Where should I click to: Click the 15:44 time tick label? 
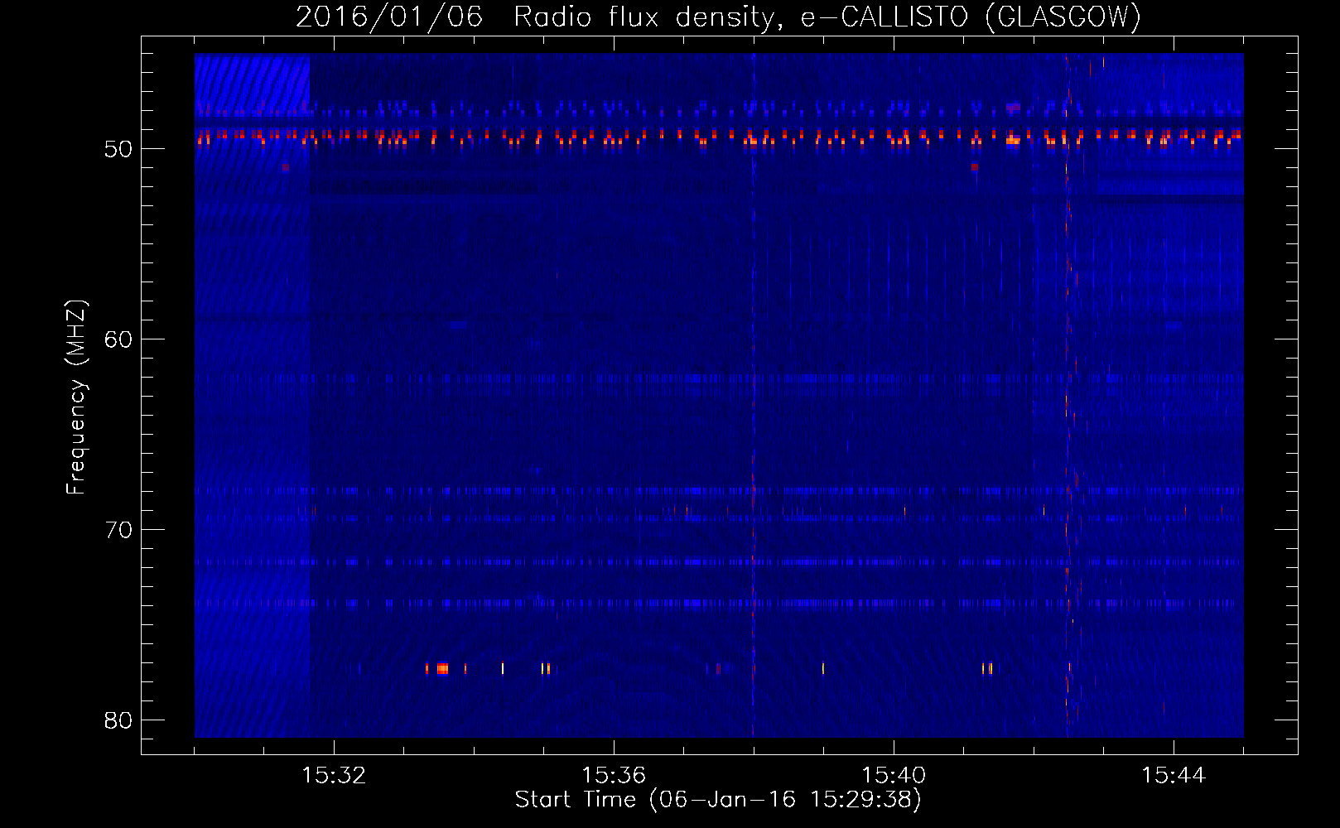click(x=1174, y=775)
